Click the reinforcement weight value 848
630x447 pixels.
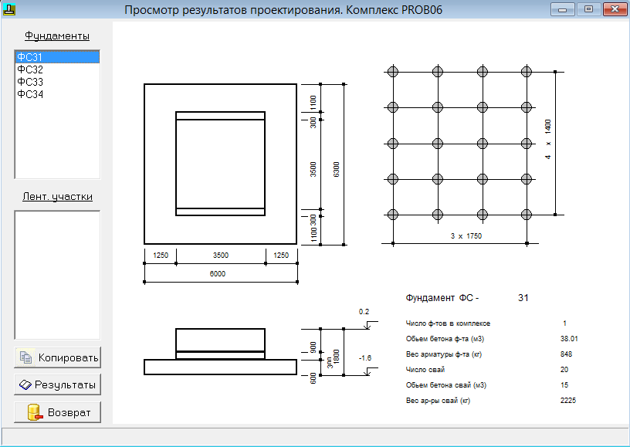(566, 354)
